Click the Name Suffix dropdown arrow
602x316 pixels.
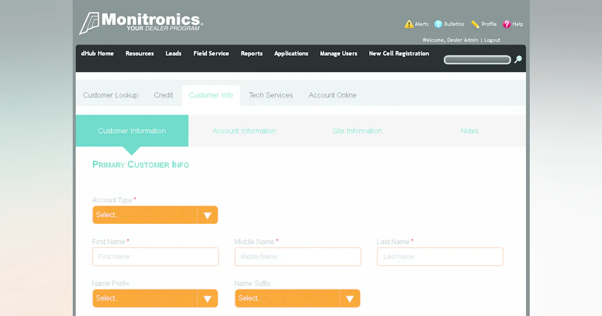point(350,298)
